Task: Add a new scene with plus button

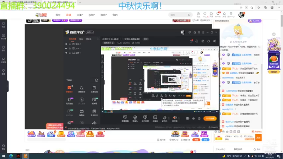Action: [x=98, y=39]
